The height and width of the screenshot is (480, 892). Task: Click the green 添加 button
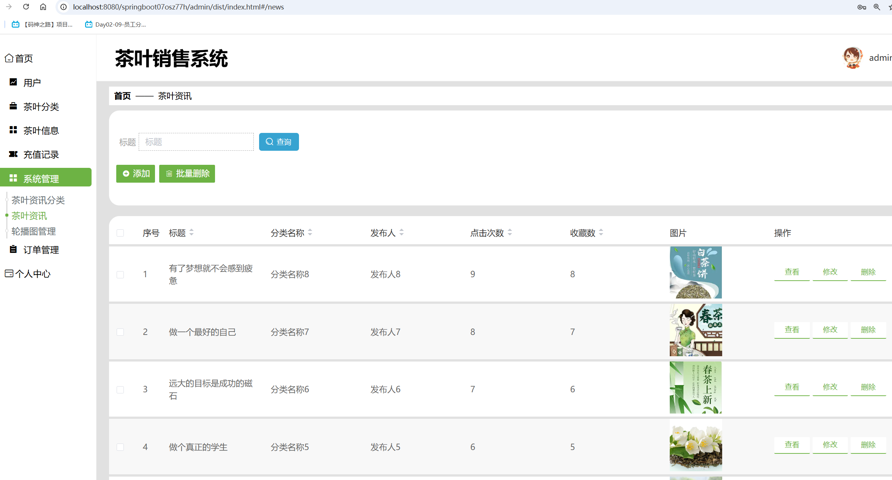[x=136, y=174]
